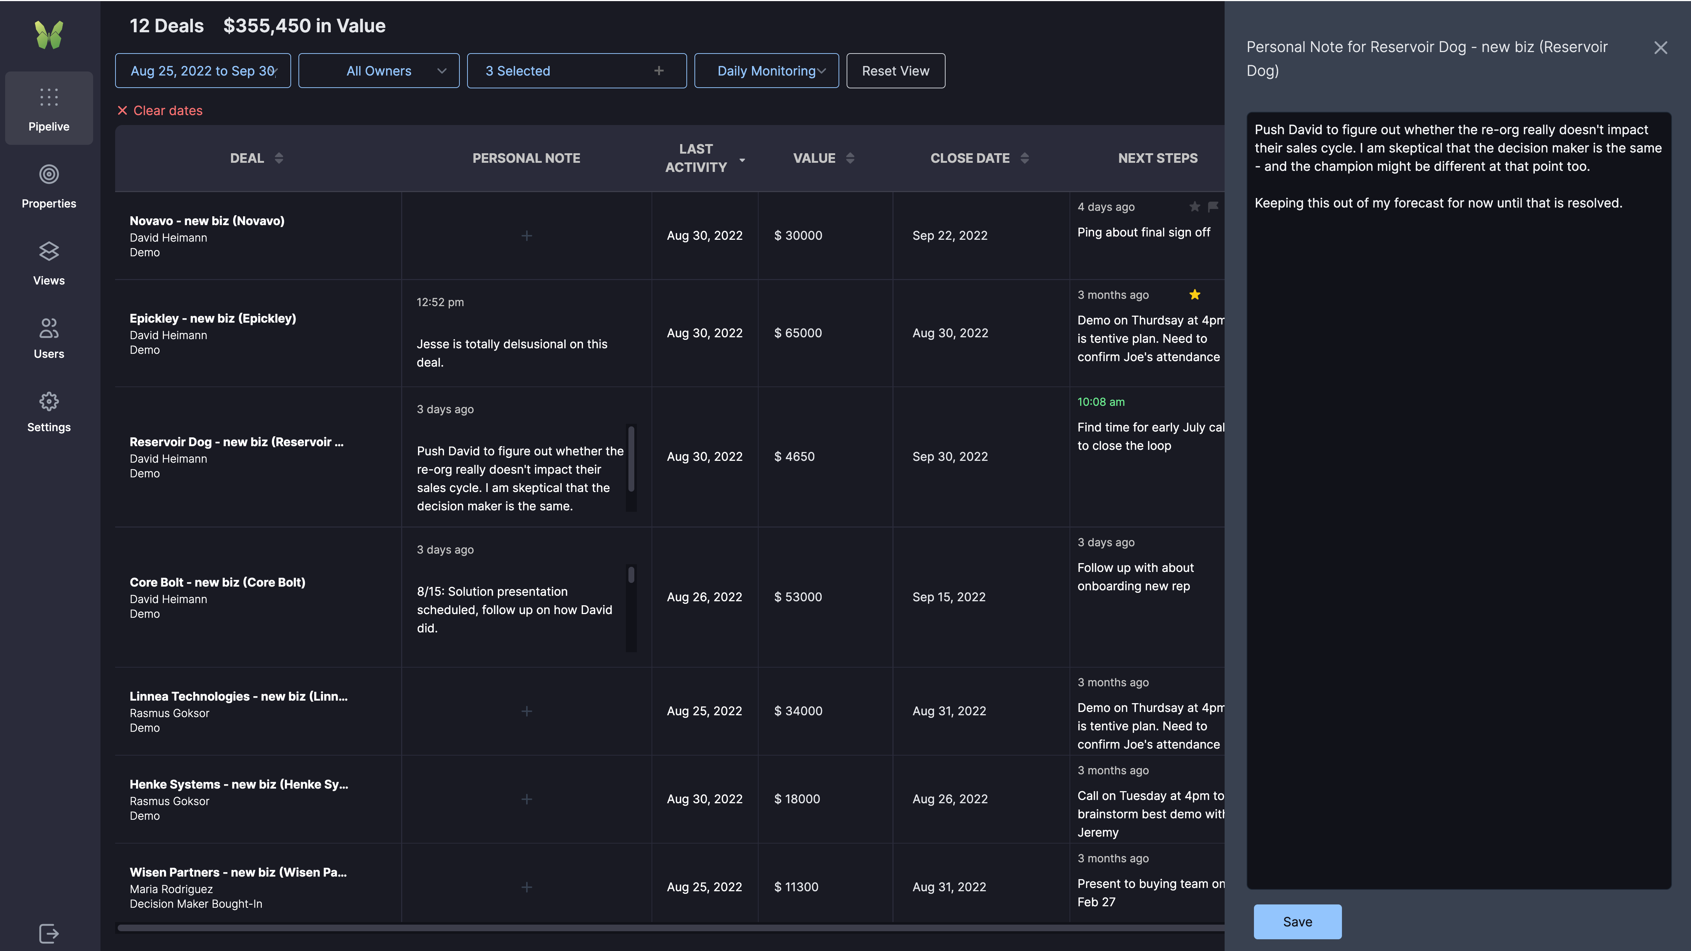1691x951 pixels.
Task: Expand the All Owners dropdown
Action: pos(379,71)
